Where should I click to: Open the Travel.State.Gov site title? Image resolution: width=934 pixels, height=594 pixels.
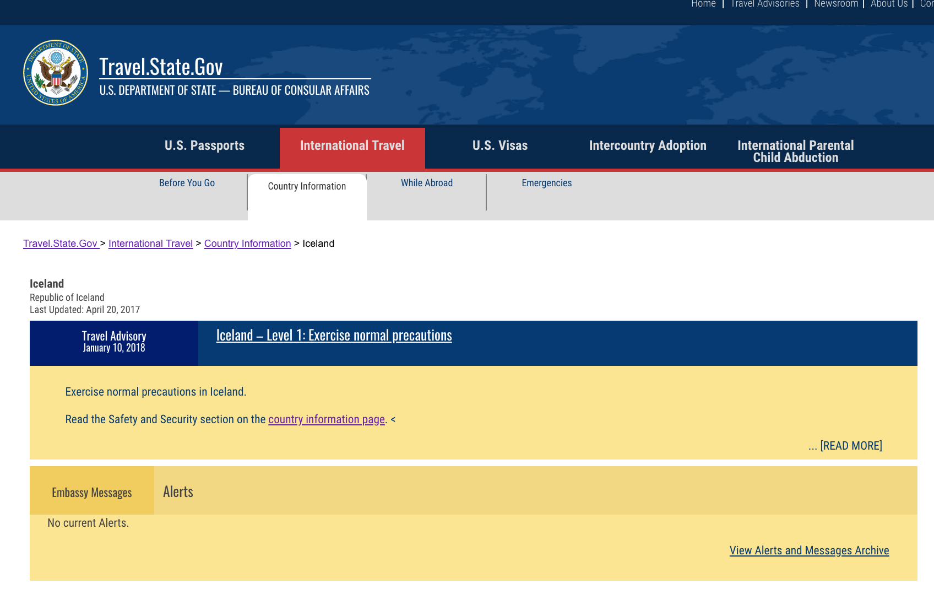(161, 67)
